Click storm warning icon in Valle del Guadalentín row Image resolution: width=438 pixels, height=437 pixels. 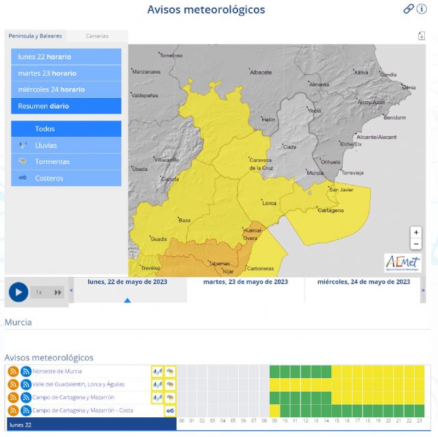[x=170, y=384]
